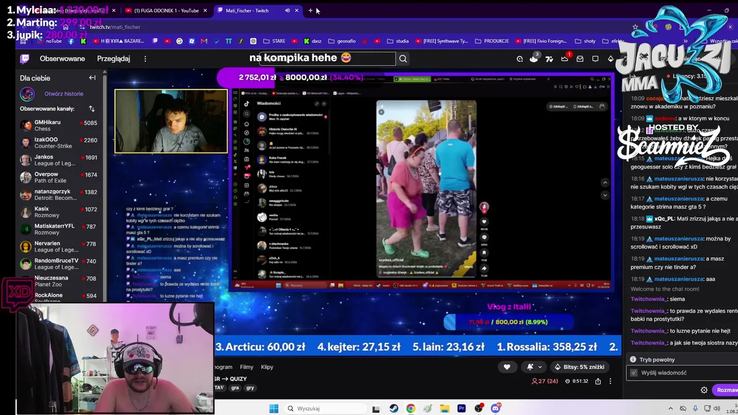Open the Twitch whispers speech-bubble icon

596,58
